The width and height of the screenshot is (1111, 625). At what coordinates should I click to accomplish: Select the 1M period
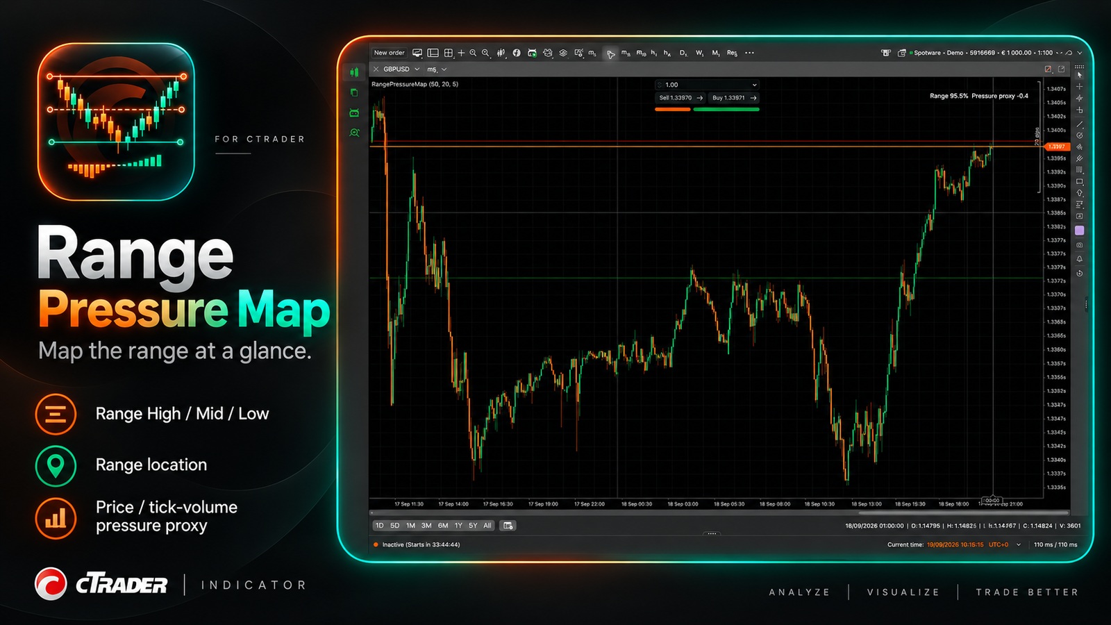click(410, 526)
